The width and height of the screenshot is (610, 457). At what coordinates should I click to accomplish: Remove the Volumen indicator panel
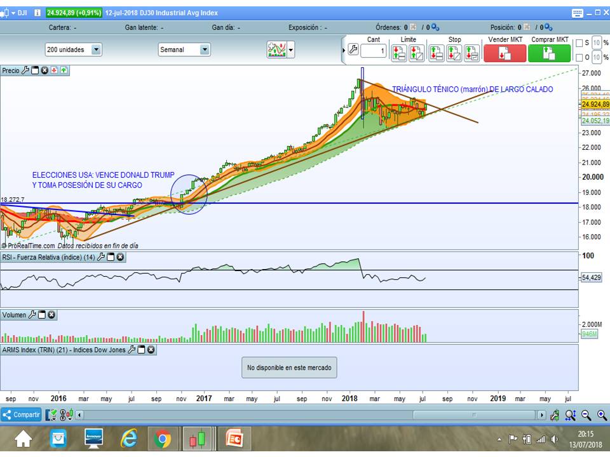tap(50, 314)
